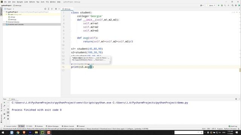Screen dimensions: 241x135
Task: Open Project view selector dropdown
Action: point(9,9)
